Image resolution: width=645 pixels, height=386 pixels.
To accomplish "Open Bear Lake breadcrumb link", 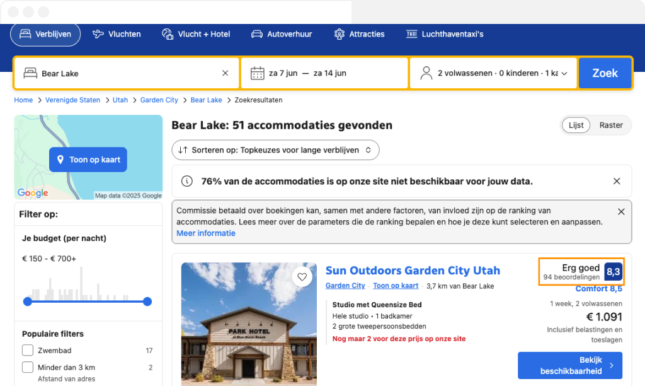I will [206, 100].
